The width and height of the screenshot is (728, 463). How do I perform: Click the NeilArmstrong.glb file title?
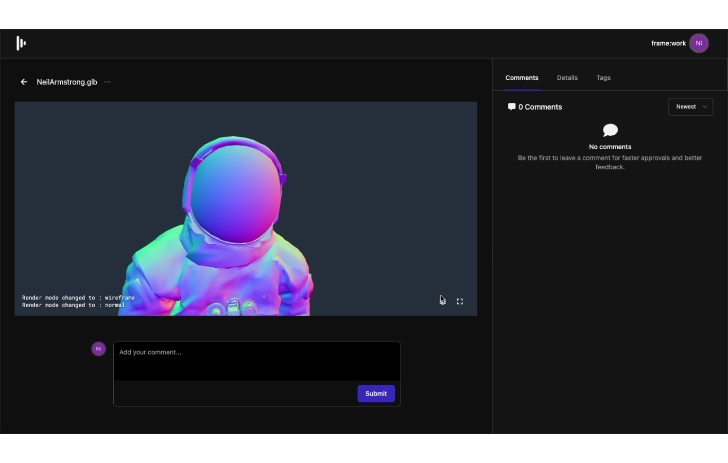(66, 82)
